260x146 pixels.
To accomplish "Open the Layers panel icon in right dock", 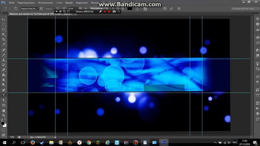I will [x=257, y=114].
